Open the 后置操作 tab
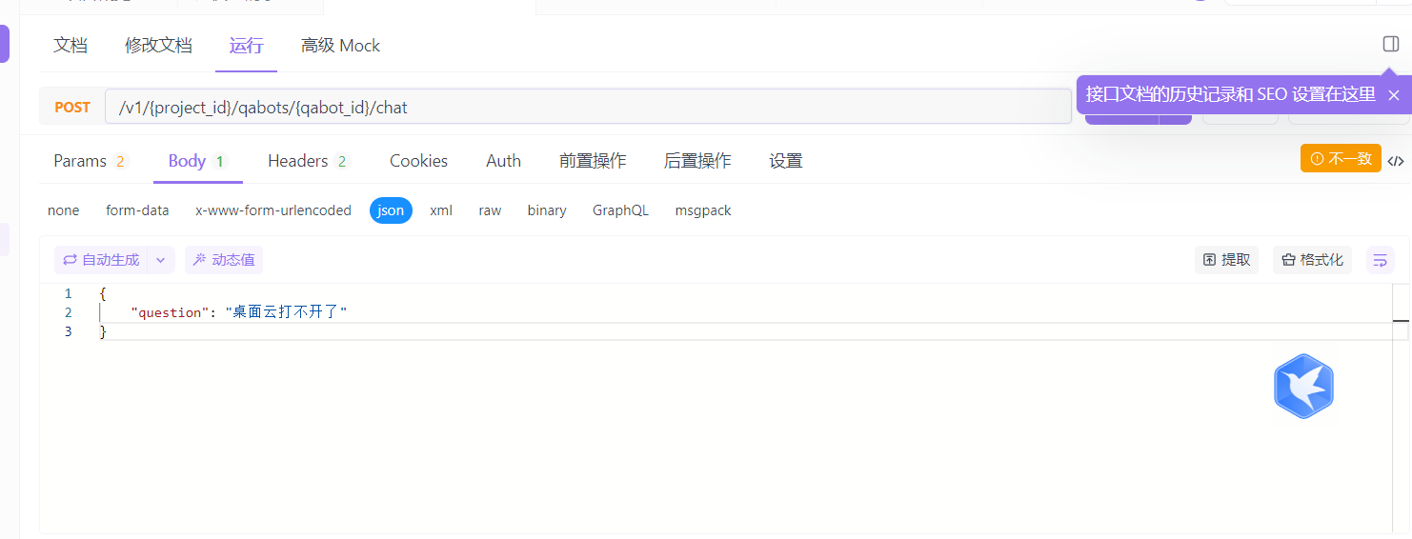This screenshot has width=1412, height=539. (x=697, y=161)
